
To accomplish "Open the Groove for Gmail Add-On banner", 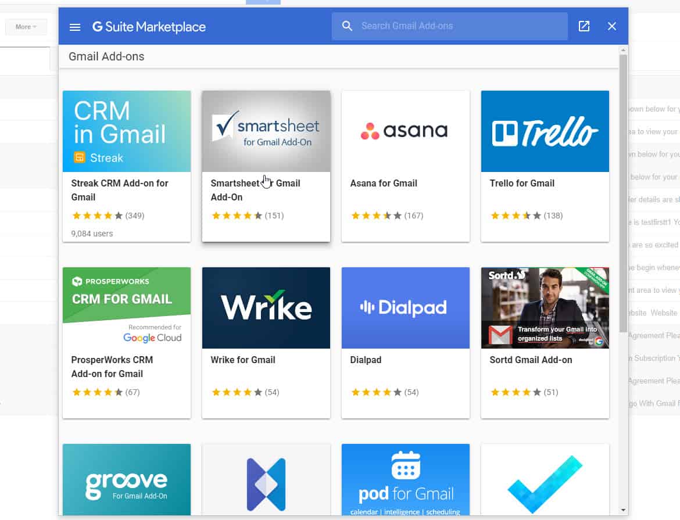I will click(127, 480).
